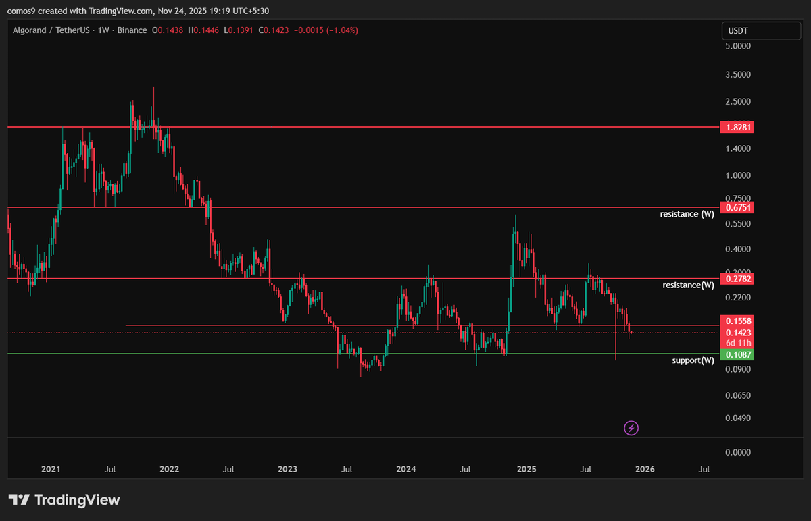The height and width of the screenshot is (521, 811).
Task: Select the 0.1558 red price label
Action: (737, 321)
